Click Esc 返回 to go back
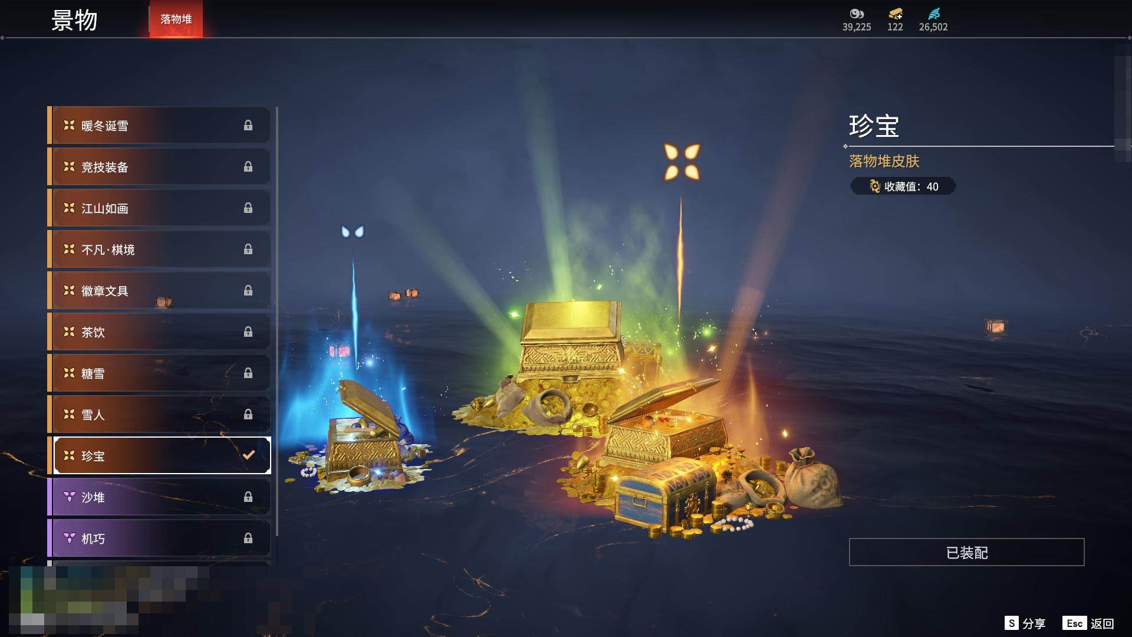The image size is (1132, 637). point(1088,623)
